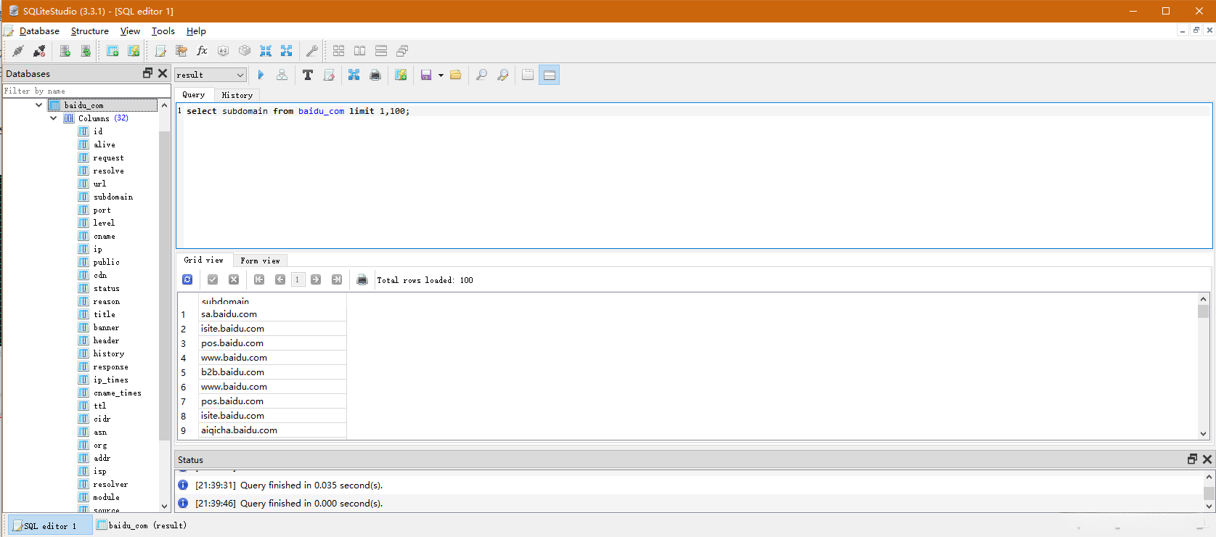Image resolution: width=1216 pixels, height=537 pixels.
Task: Open the extension manager brick icon
Action: pyautogui.click(x=245, y=51)
